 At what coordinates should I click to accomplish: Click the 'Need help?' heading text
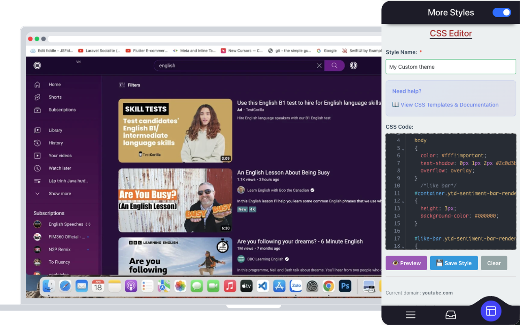pos(407,91)
